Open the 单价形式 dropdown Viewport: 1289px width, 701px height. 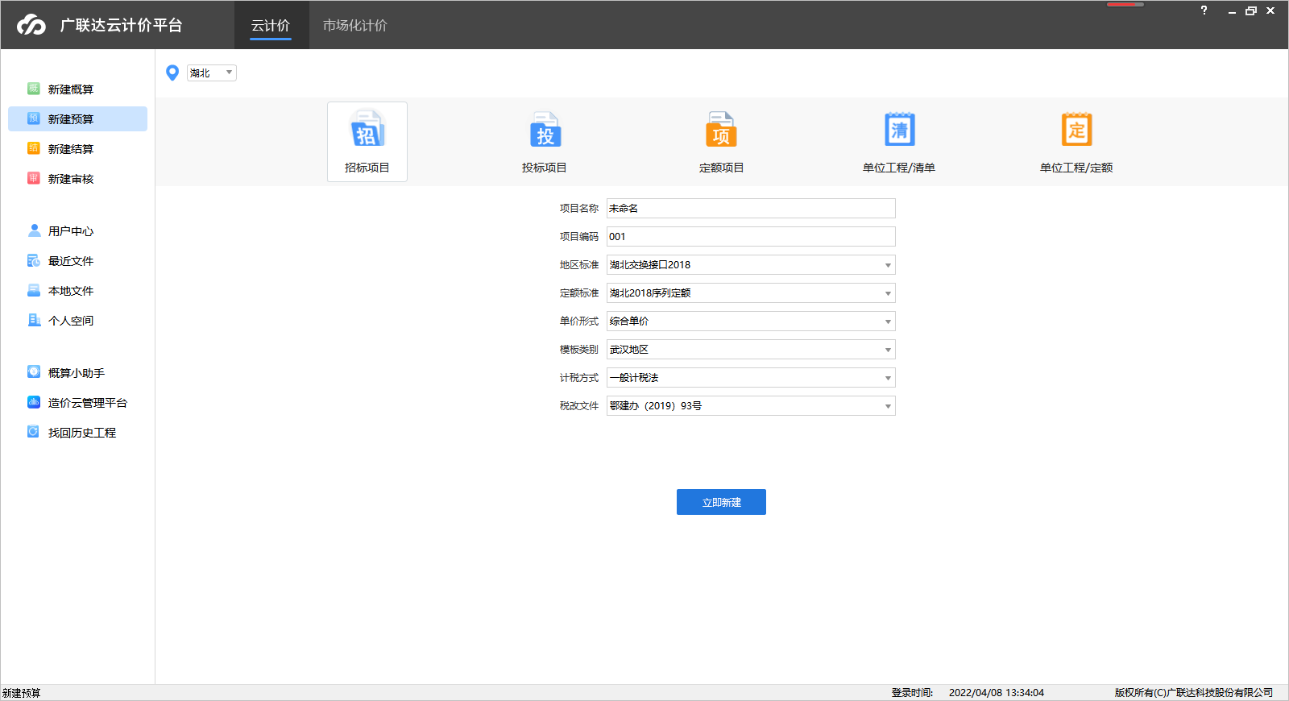(751, 321)
